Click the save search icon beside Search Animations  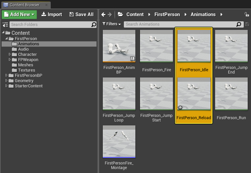pos(247,24)
